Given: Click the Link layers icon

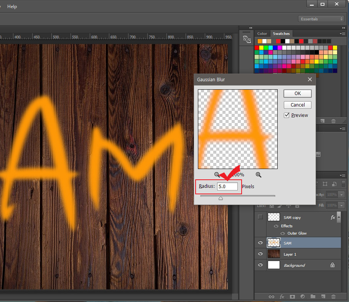Looking at the screenshot, I should coord(271,296).
